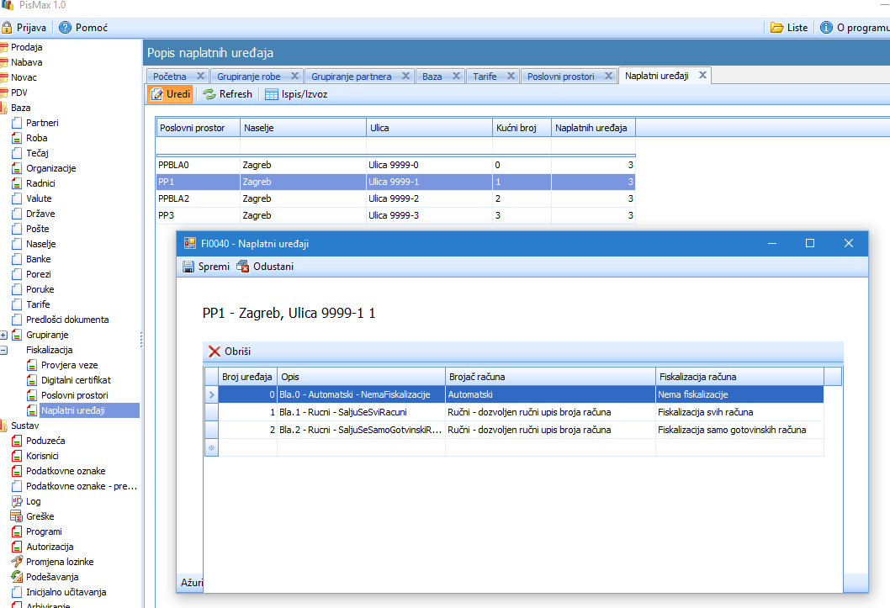890x608 pixels.
Task: Switch to the Baza tab
Action: (432, 77)
